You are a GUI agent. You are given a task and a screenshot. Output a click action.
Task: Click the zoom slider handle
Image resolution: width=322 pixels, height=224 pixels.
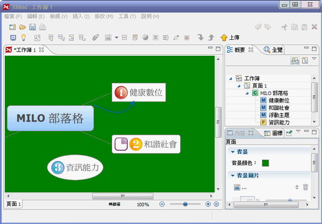click(x=185, y=204)
